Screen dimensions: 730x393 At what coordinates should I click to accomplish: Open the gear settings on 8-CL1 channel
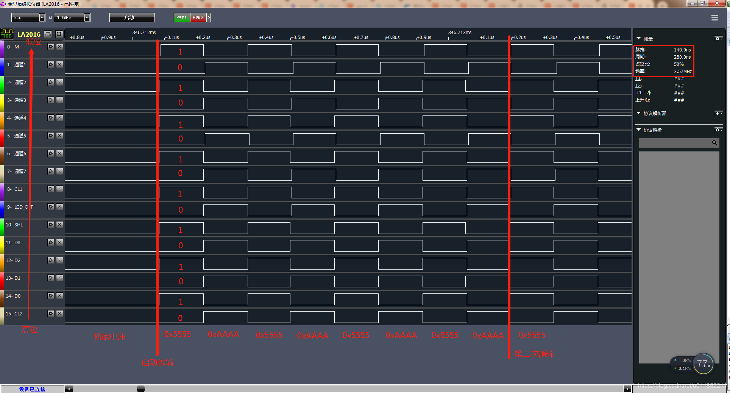pyautogui.click(x=50, y=189)
